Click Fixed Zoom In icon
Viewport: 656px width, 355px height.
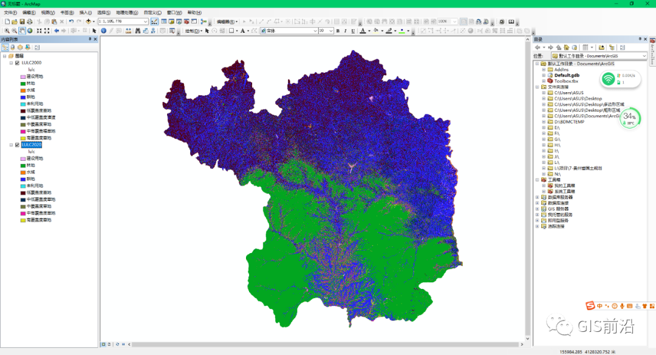[x=39, y=30]
